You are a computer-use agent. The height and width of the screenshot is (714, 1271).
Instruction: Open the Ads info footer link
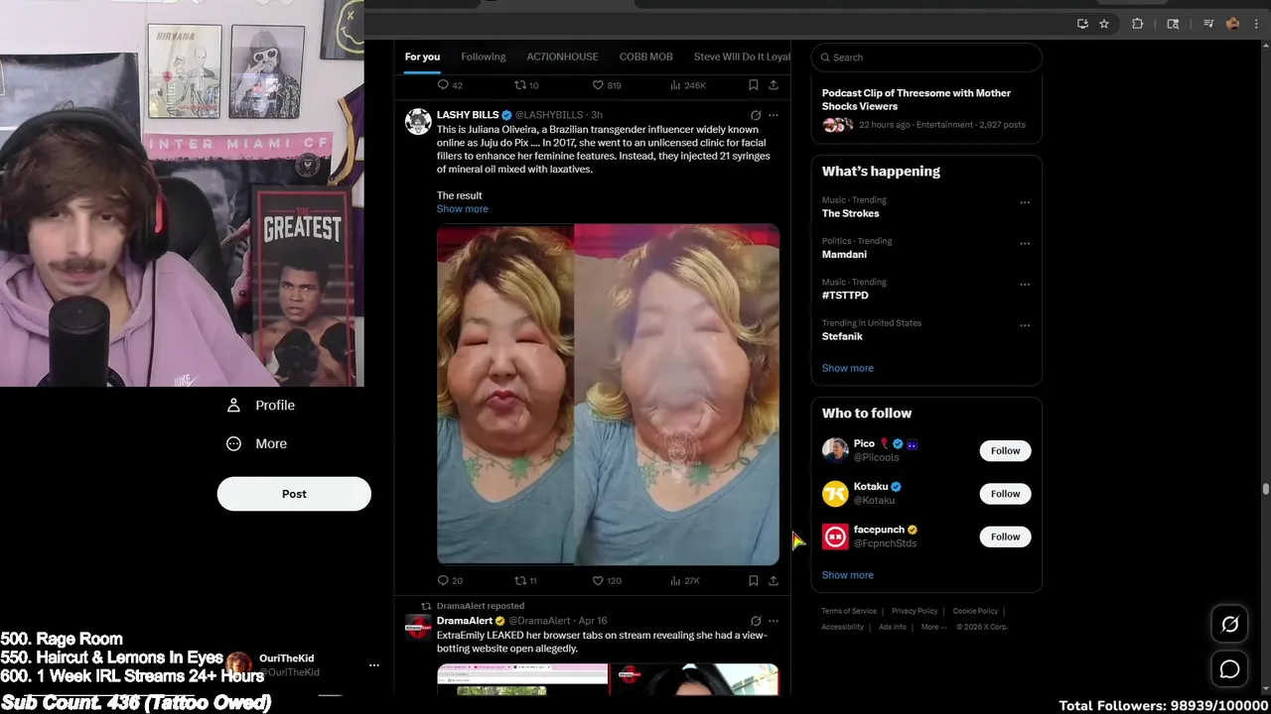(893, 627)
